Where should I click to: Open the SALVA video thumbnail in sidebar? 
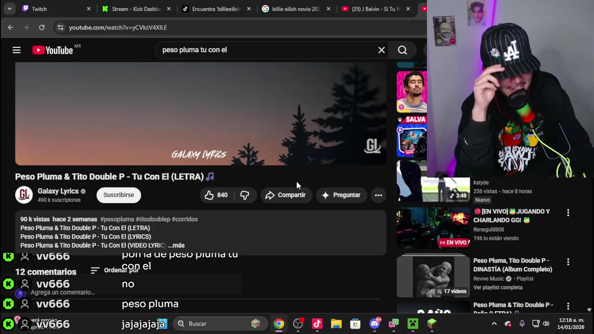click(412, 136)
